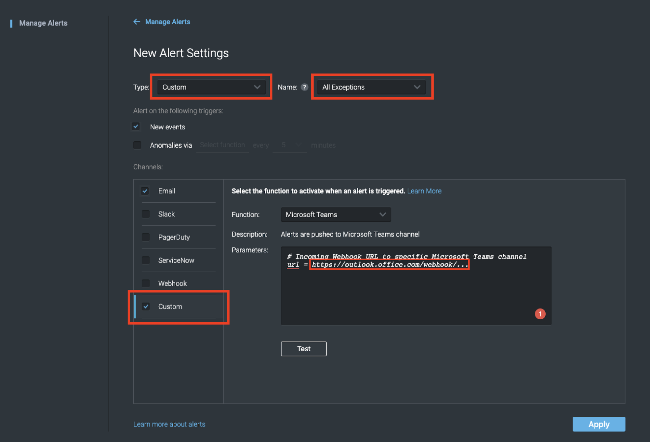
Task: Expand the Name dropdown All Exceptions
Action: 371,87
